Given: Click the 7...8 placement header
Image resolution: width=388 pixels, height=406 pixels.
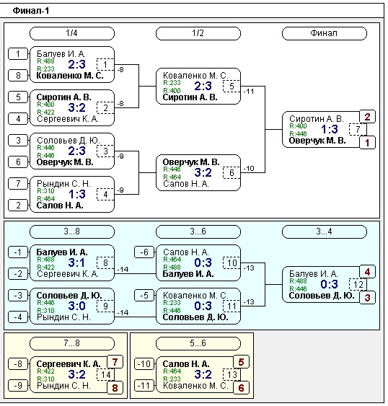Looking at the screenshot, I should click(x=72, y=343).
